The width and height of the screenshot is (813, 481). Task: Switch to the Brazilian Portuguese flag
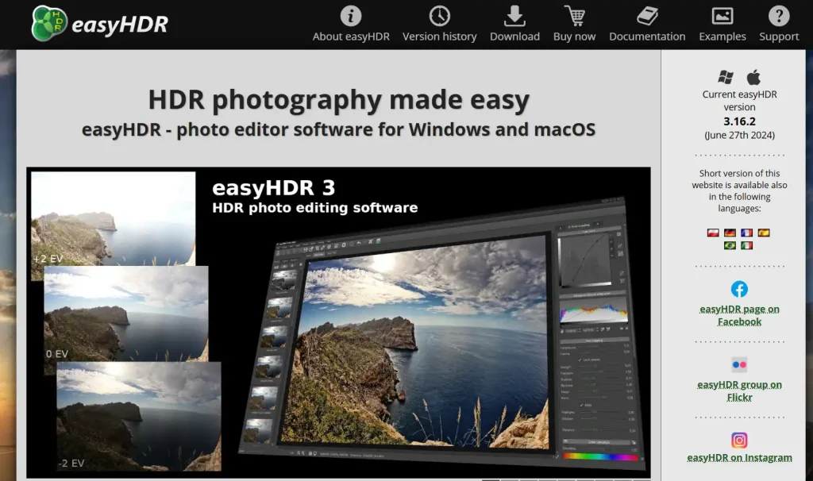pos(730,245)
